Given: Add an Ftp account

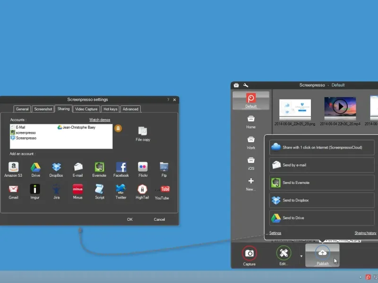Looking at the screenshot, I should 164,169.
